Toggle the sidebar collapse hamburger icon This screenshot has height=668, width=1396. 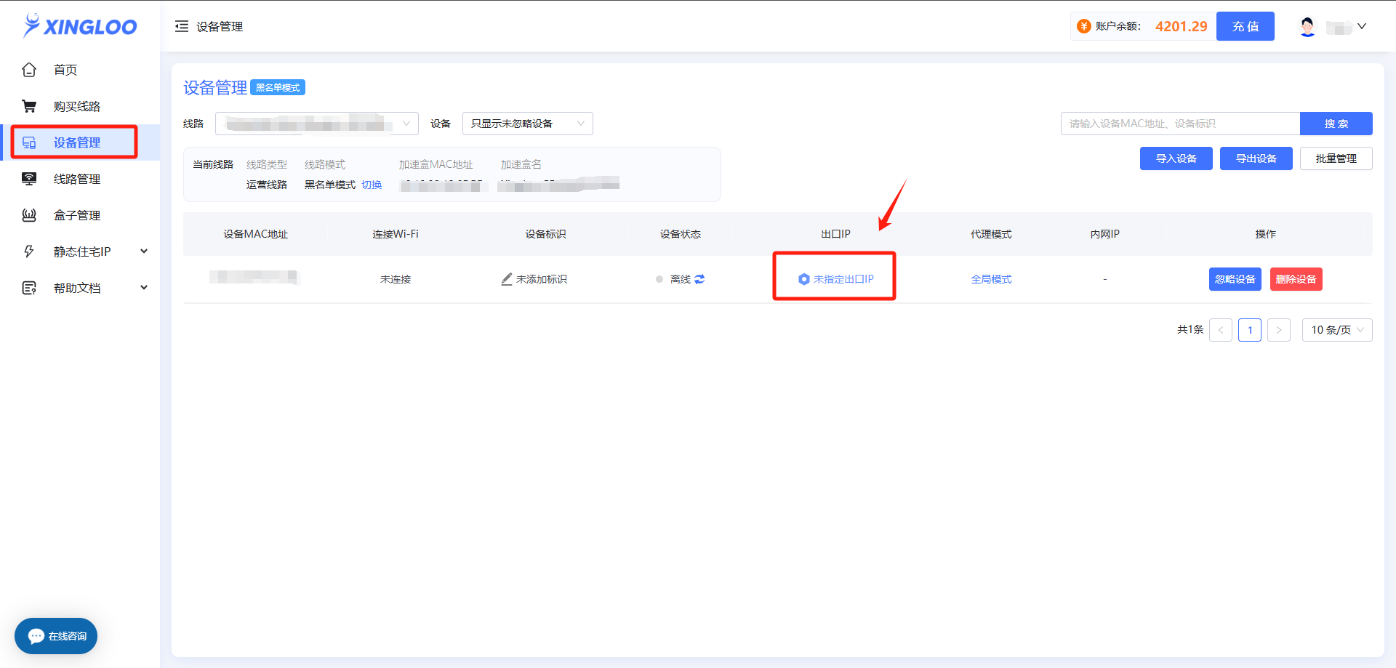[x=182, y=26]
